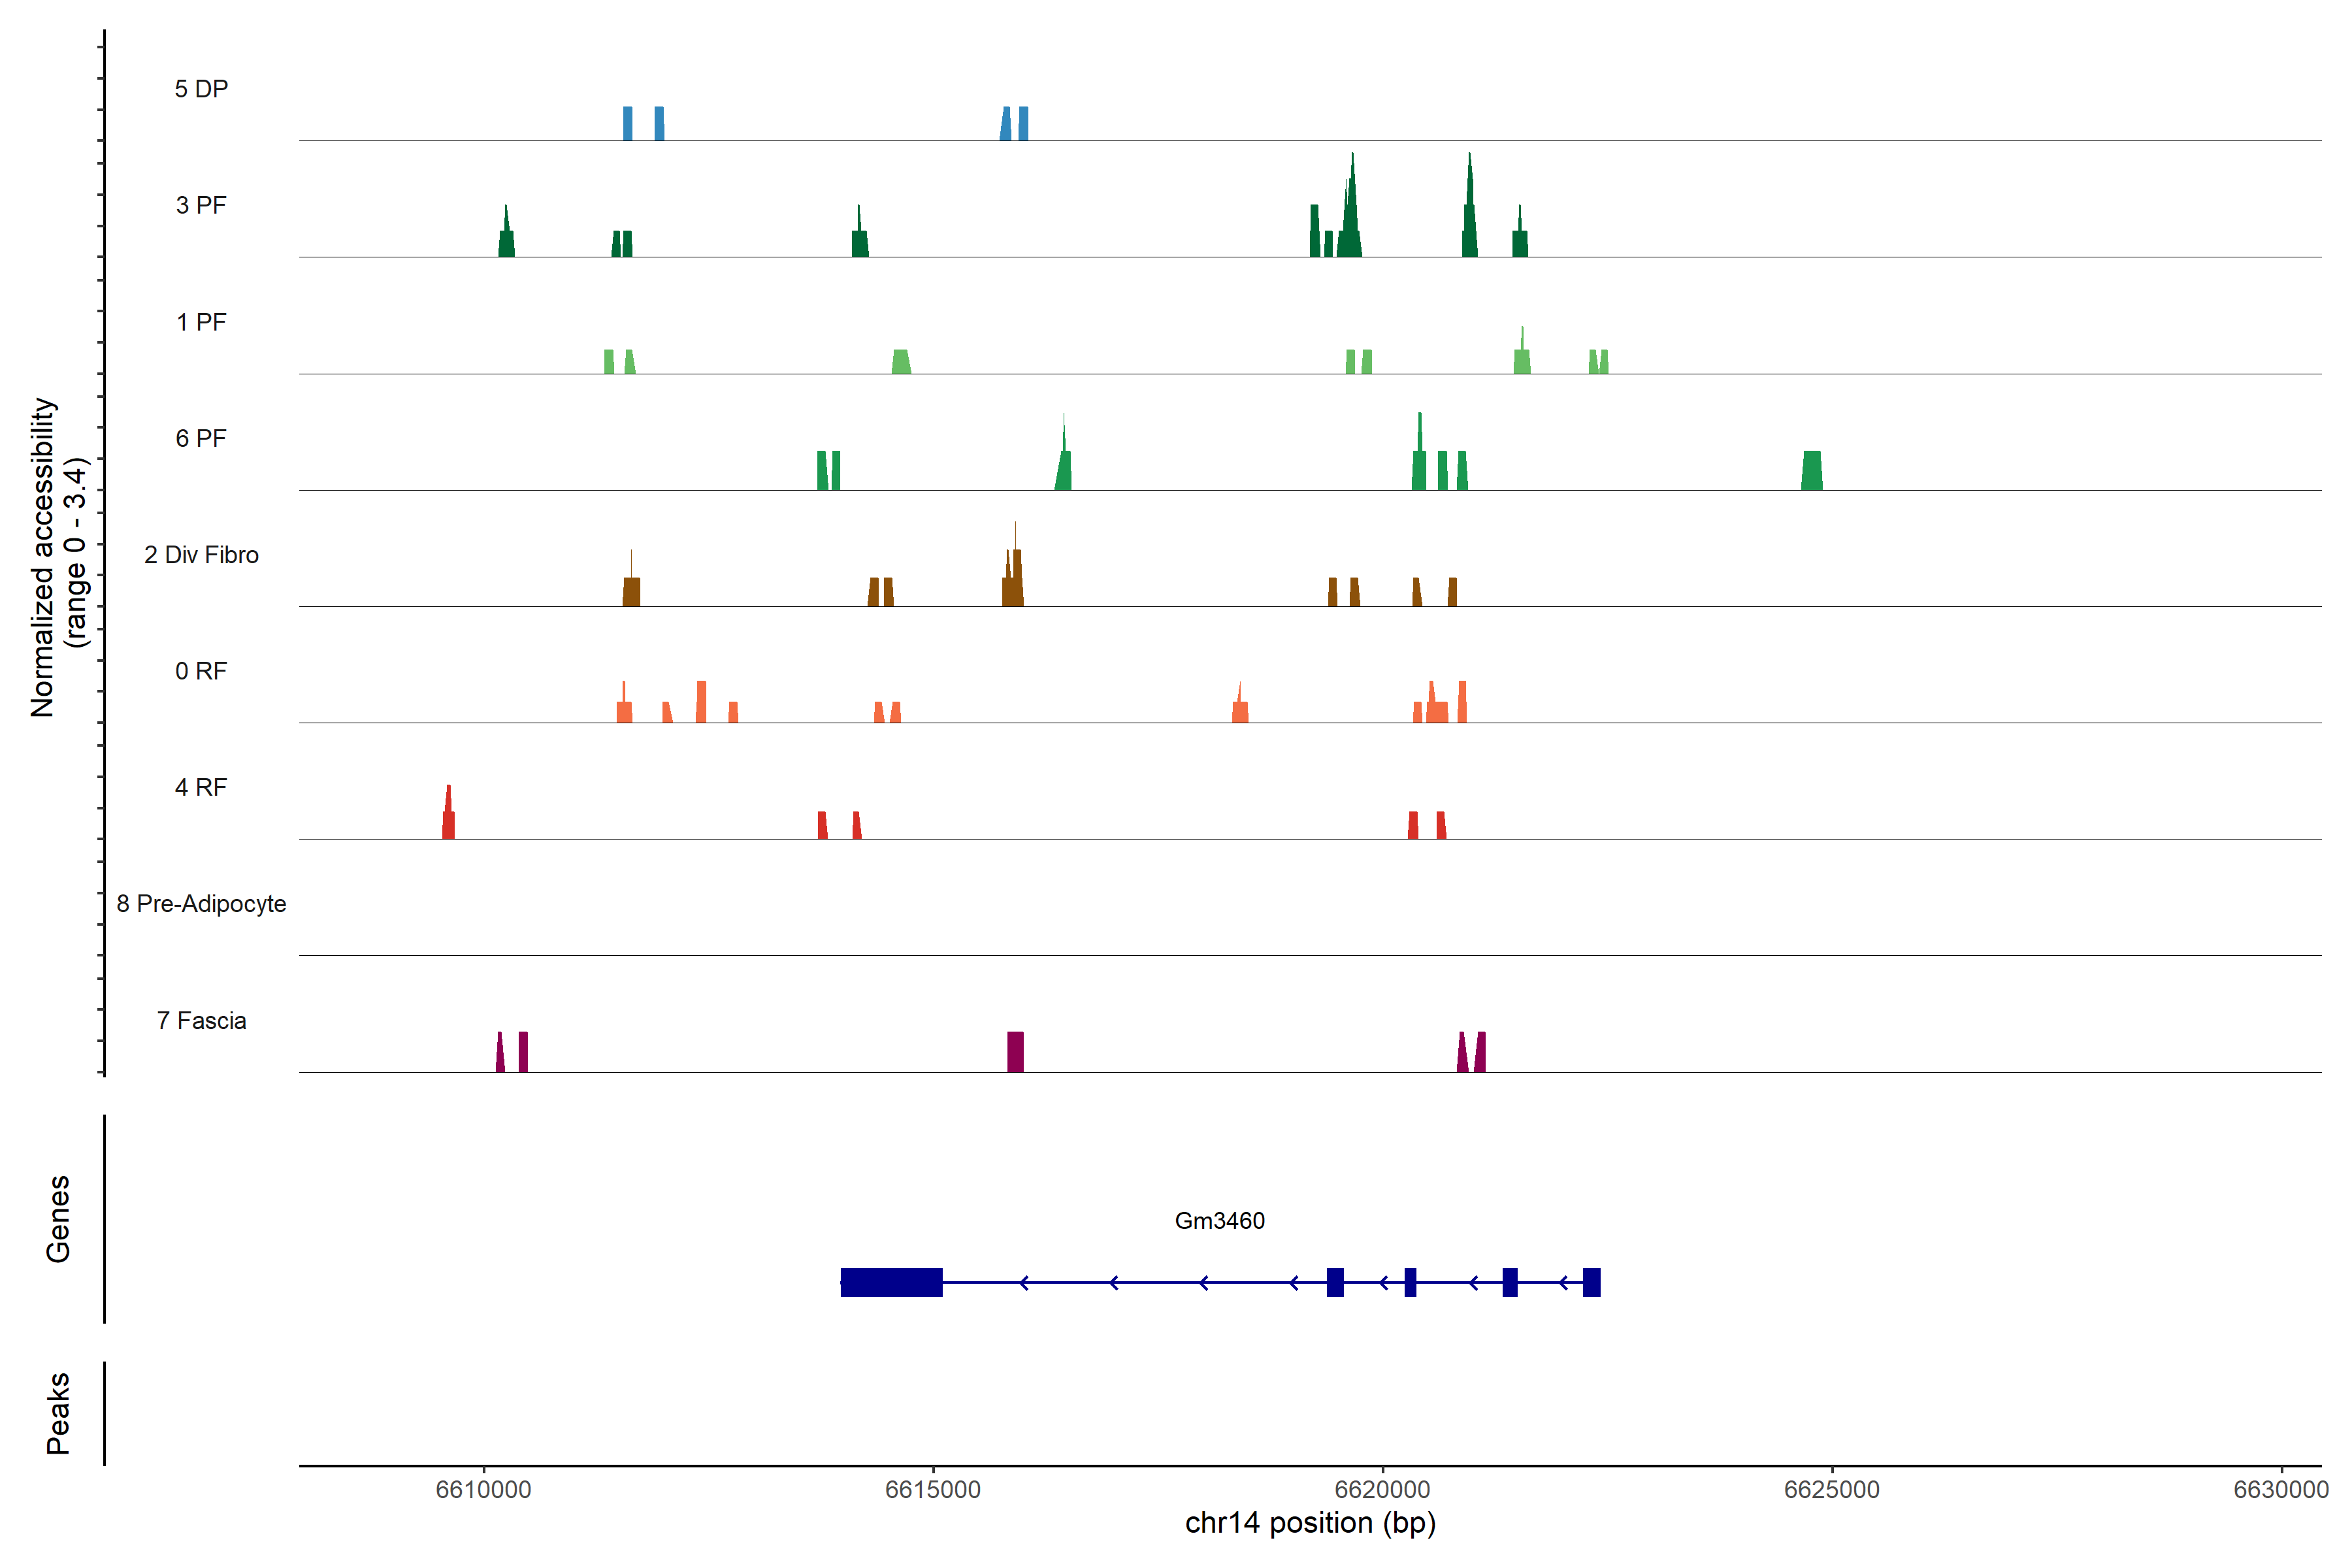Click the chr14 position (bp) axis title

pyautogui.click(x=1310, y=1523)
